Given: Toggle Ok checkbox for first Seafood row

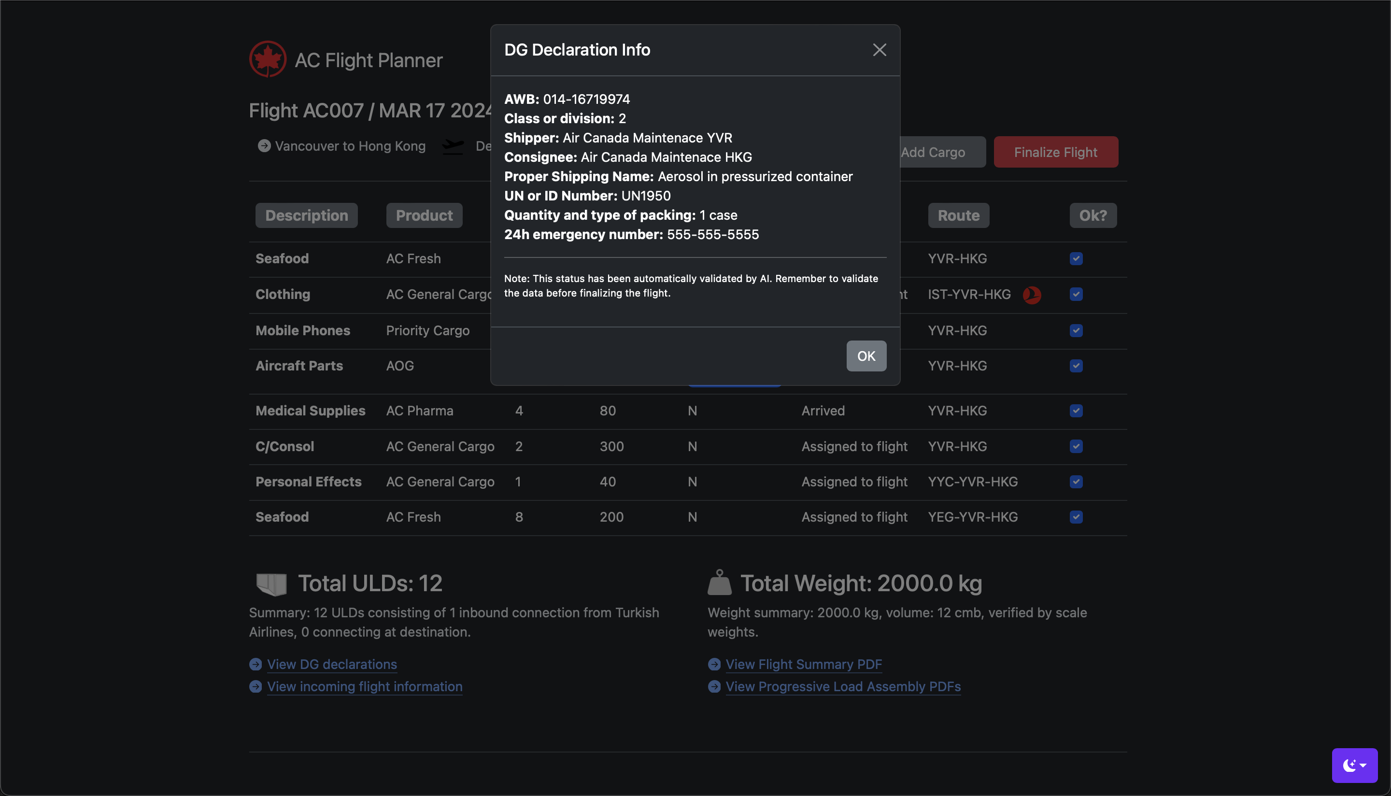Looking at the screenshot, I should click(1076, 258).
